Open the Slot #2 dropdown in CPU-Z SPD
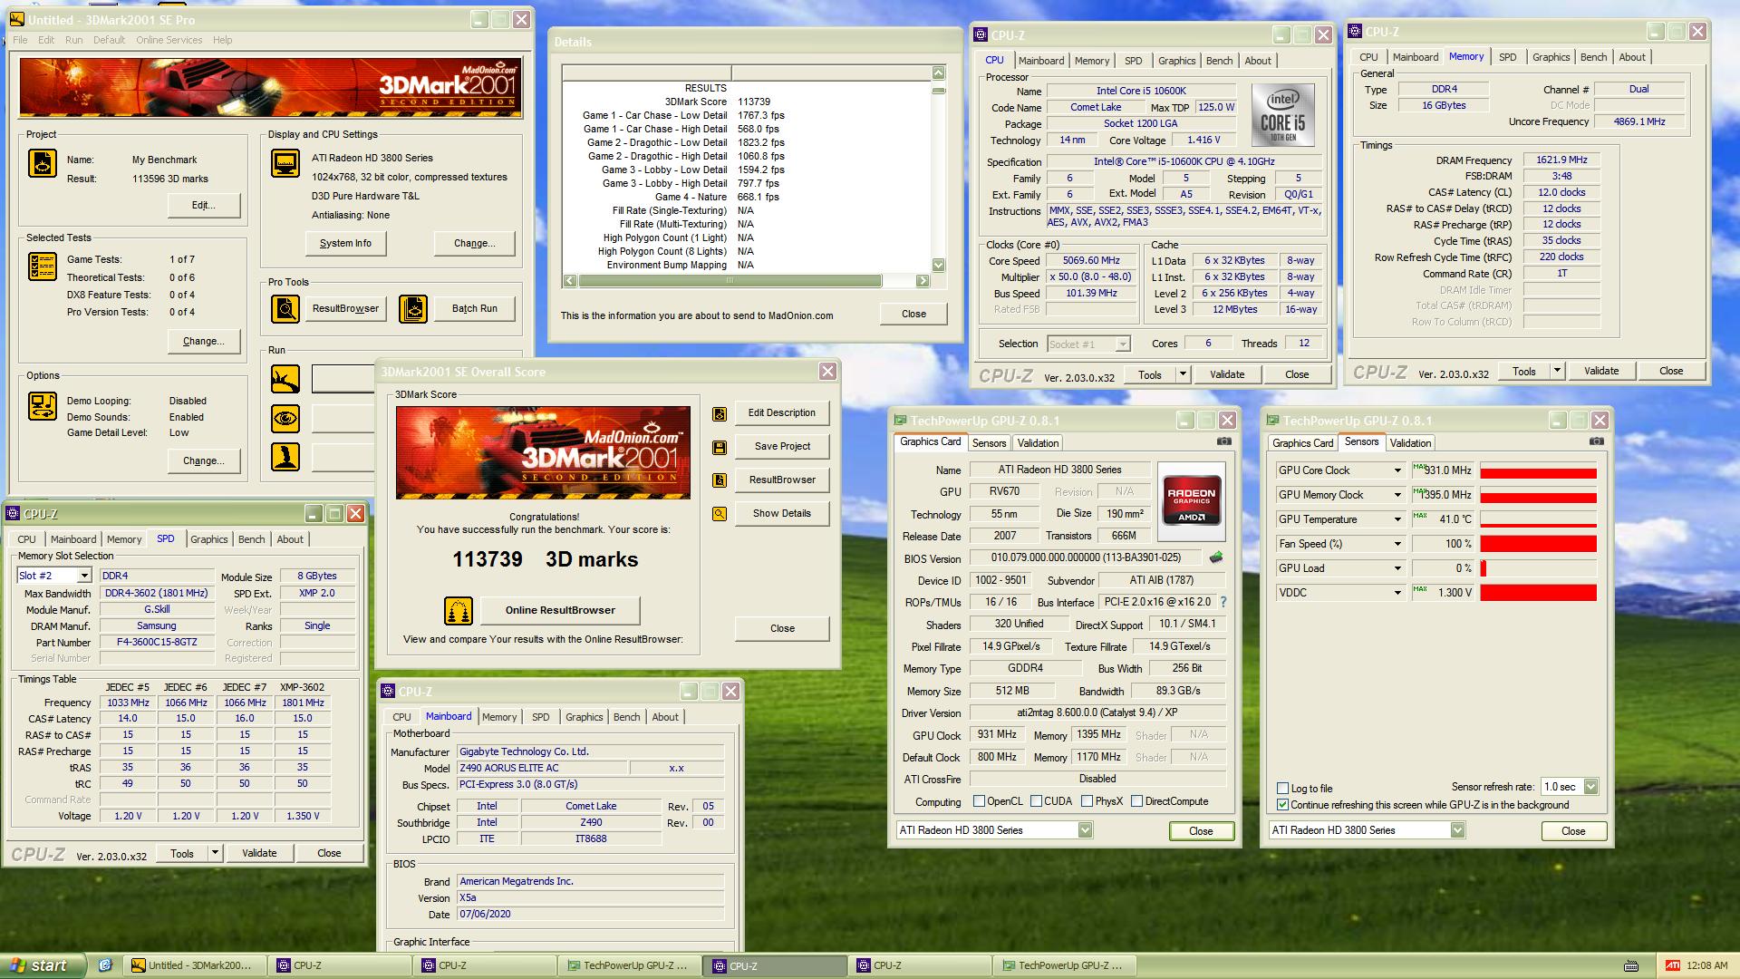Screen dimensions: 1740x979 pyautogui.click(x=83, y=576)
